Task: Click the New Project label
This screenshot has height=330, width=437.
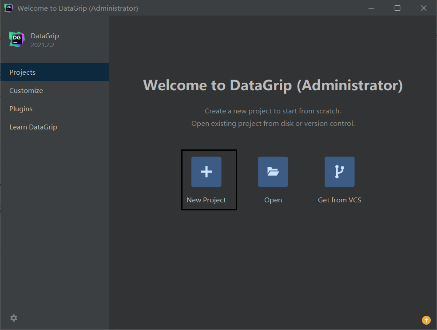Action: [206, 200]
